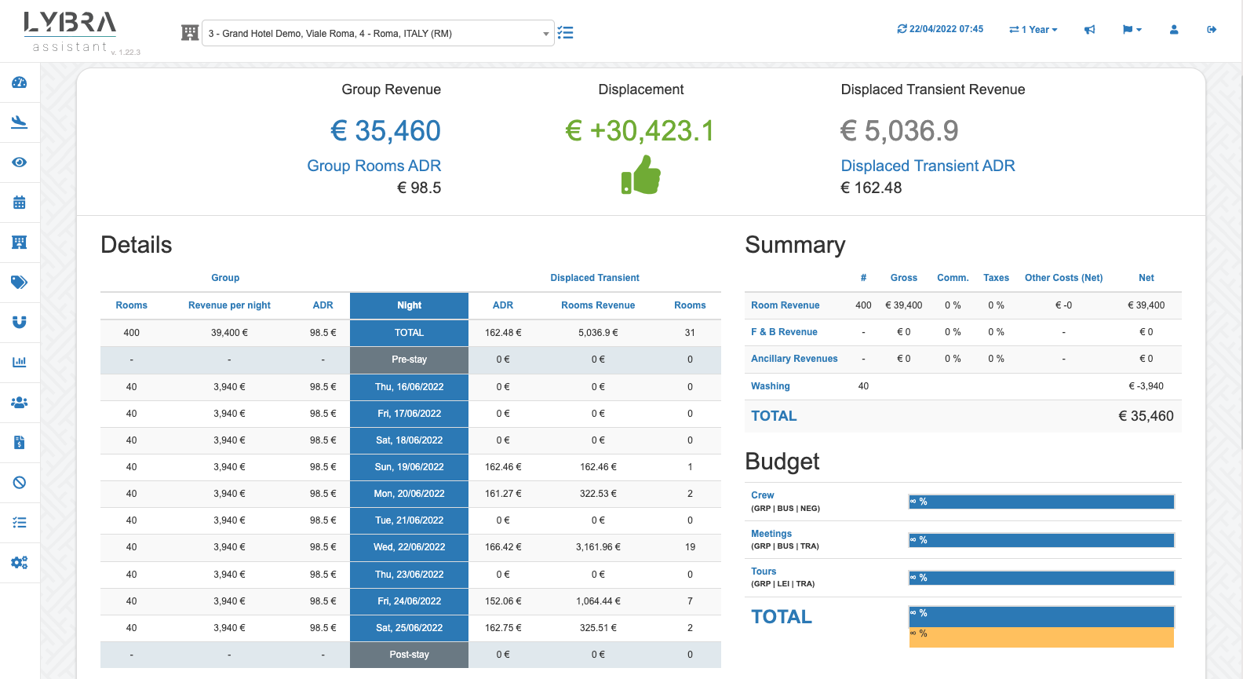Open the settings gears icon in sidebar

click(20, 562)
